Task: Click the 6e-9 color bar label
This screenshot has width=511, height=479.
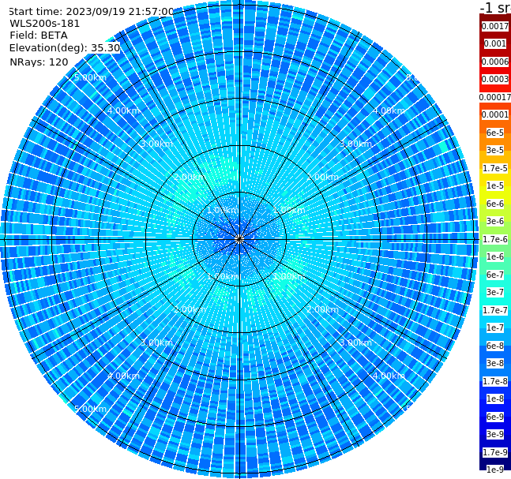Action: [x=495, y=417]
